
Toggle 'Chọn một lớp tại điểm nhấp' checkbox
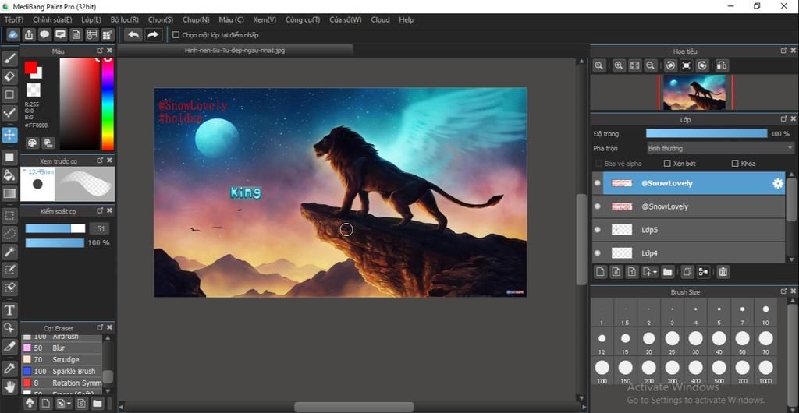pyautogui.click(x=176, y=35)
